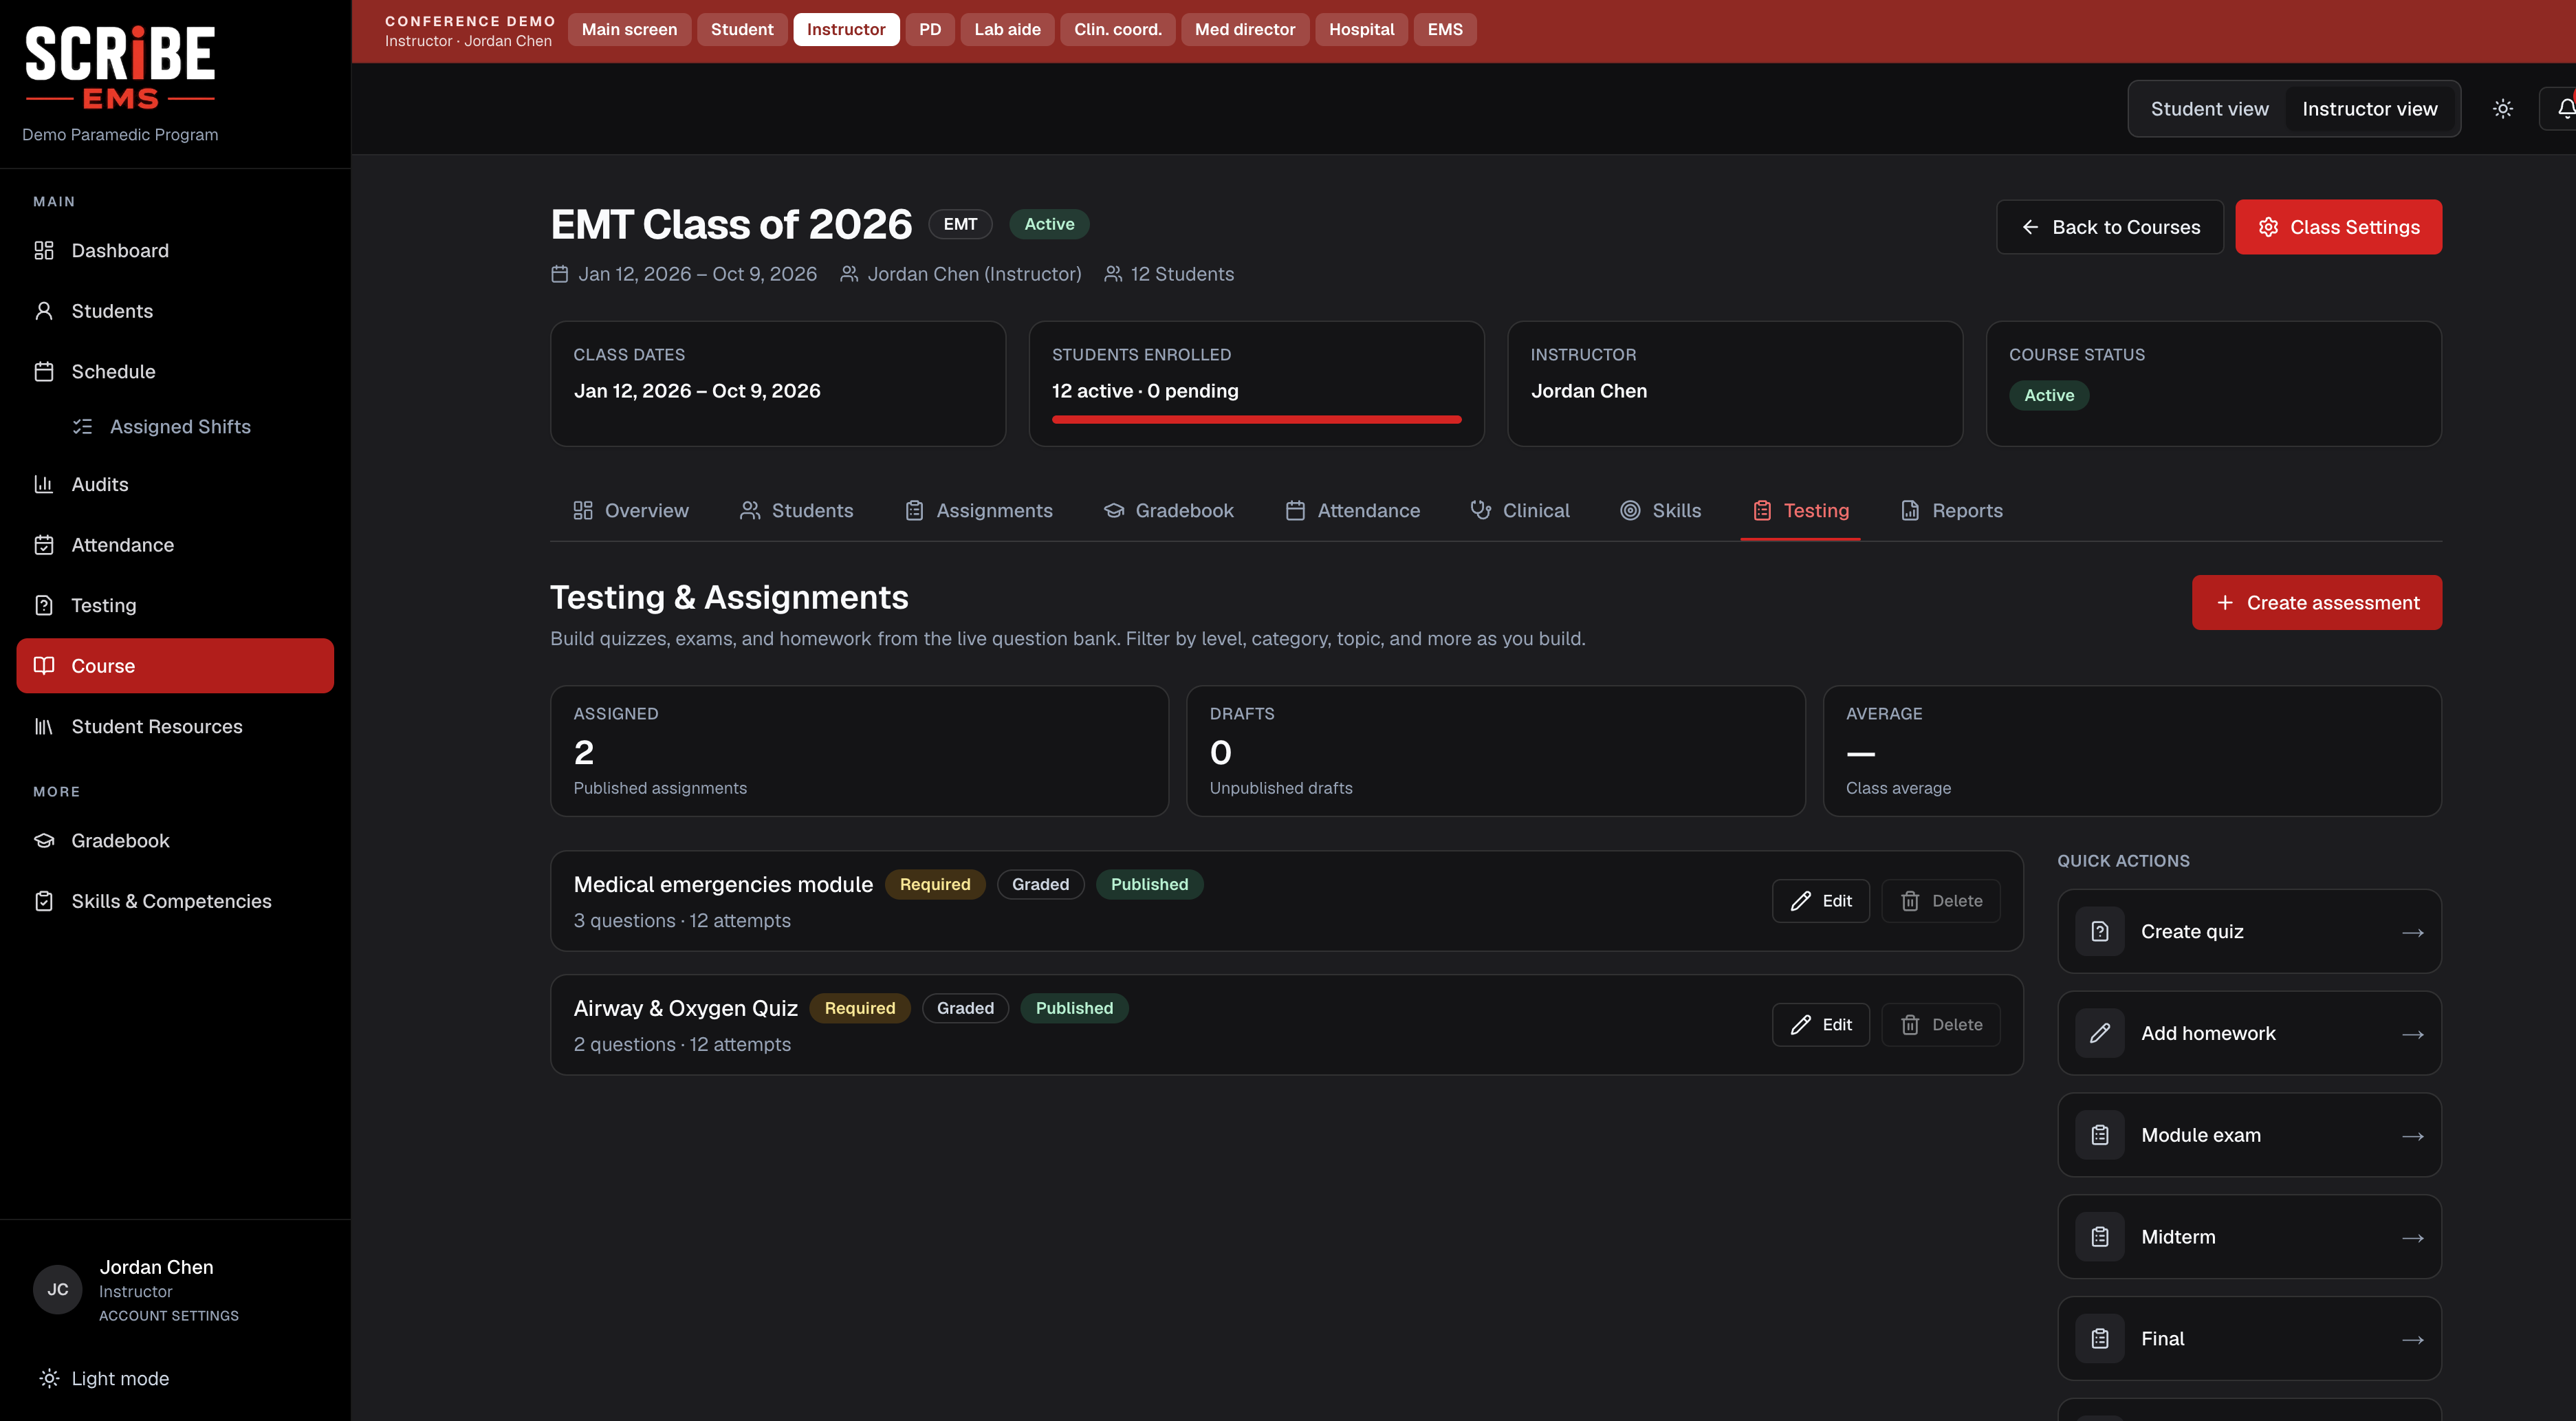Click the pencil icon for Medical emergencies module
This screenshot has height=1421, width=2576.
click(x=1800, y=901)
